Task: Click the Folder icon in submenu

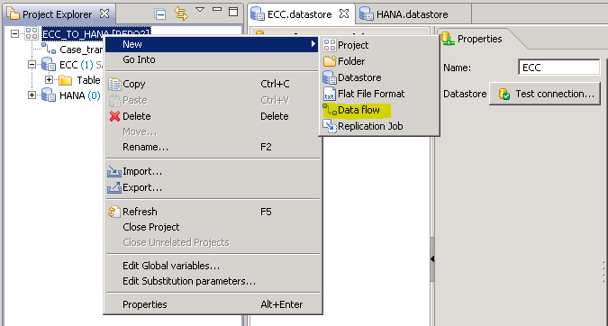Action: pyautogui.click(x=330, y=61)
